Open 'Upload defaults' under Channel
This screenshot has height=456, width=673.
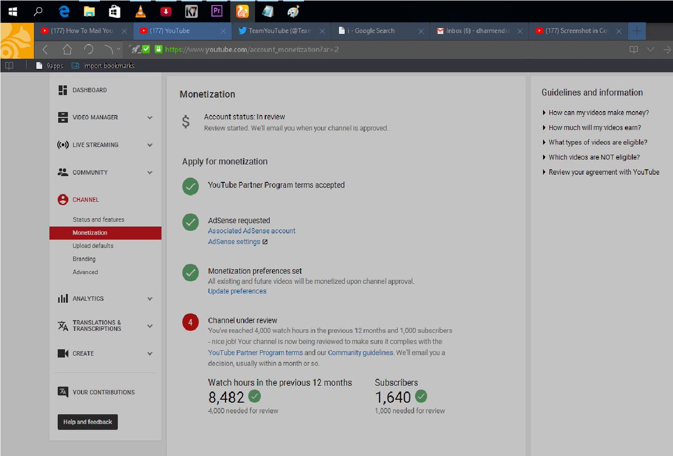pyautogui.click(x=93, y=246)
